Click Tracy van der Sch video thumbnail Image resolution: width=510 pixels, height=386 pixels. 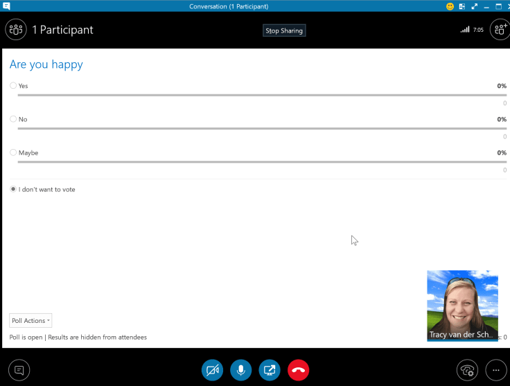click(x=462, y=305)
